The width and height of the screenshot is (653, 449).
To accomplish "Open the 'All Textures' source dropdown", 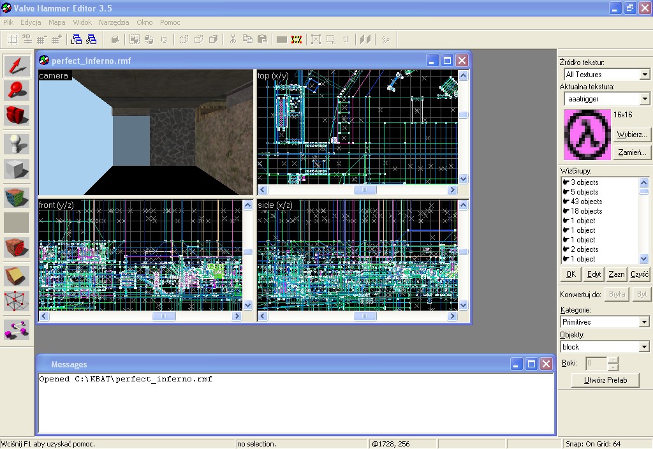I will [645, 75].
